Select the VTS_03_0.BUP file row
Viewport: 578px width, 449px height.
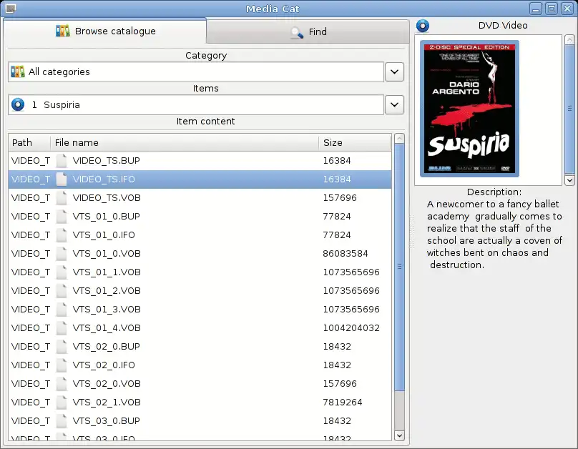200,421
